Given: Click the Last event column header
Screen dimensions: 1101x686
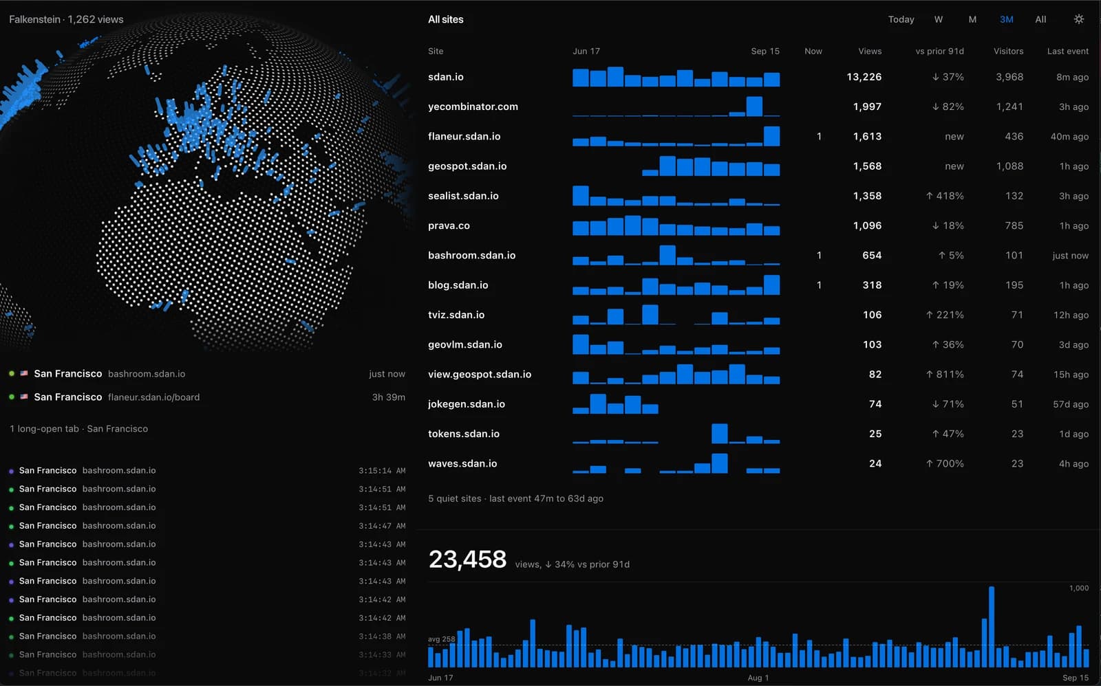Looking at the screenshot, I should [x=1067, y=51].
